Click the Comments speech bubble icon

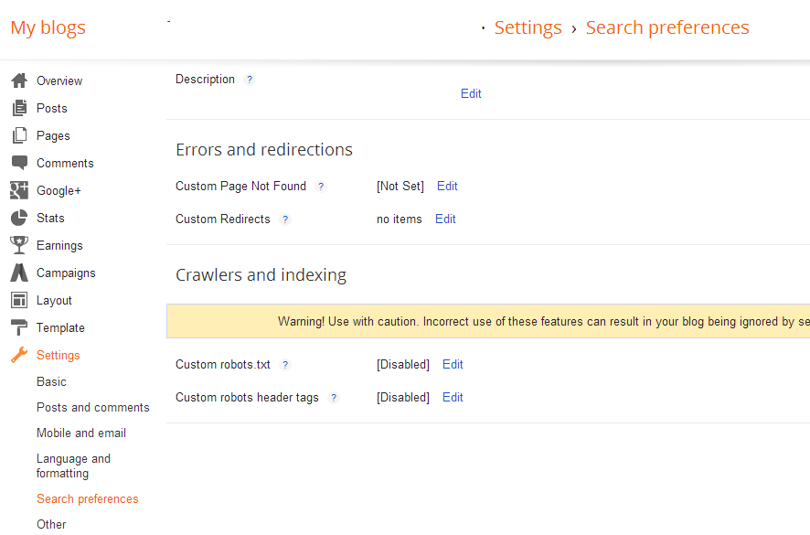click(19, 163)
